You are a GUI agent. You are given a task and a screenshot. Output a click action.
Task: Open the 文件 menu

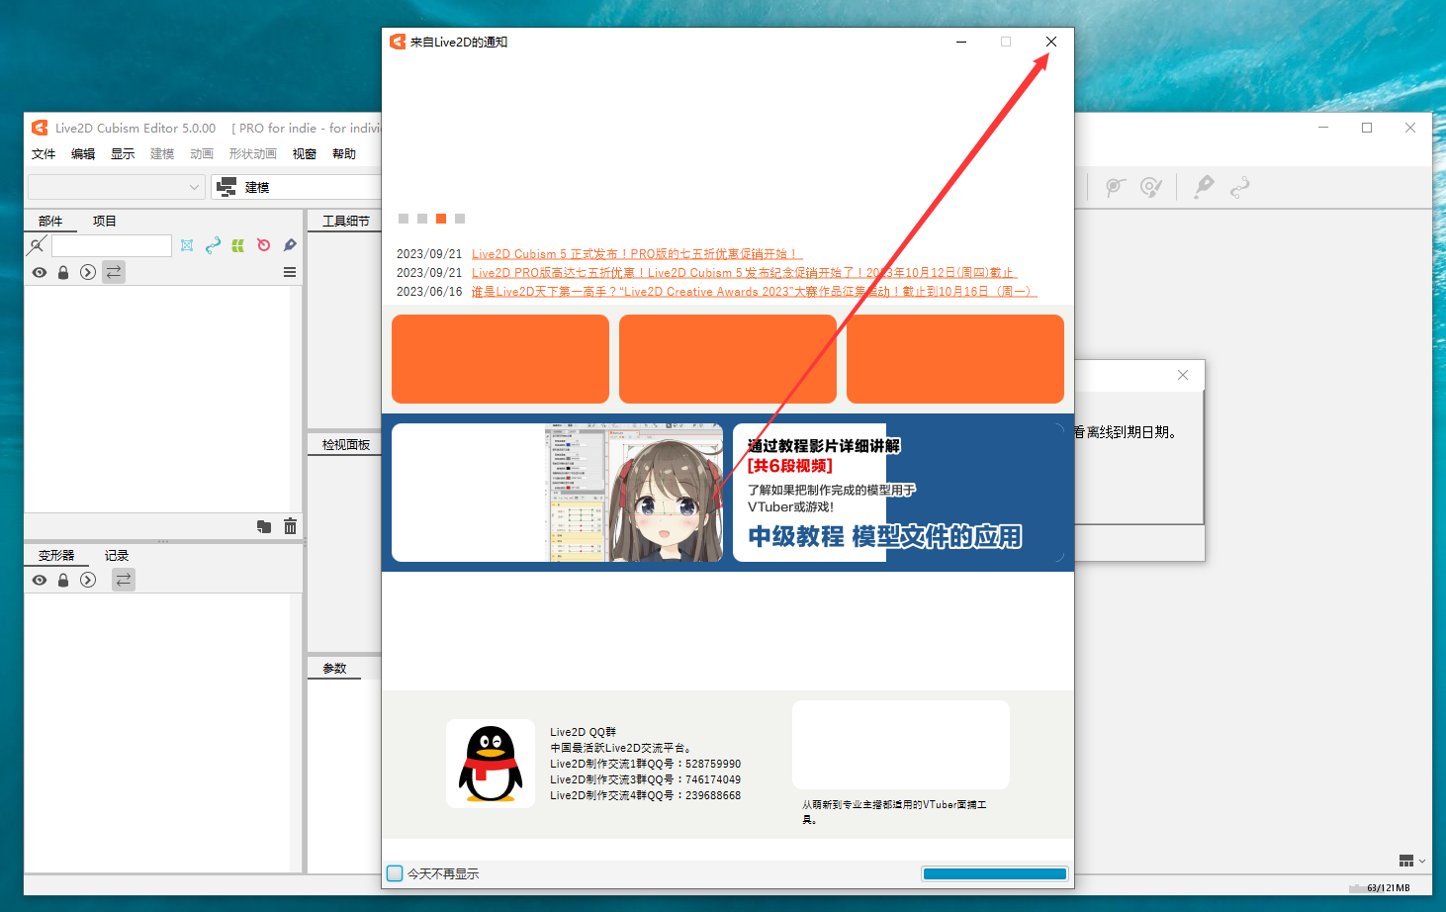[x=44, y=154]
